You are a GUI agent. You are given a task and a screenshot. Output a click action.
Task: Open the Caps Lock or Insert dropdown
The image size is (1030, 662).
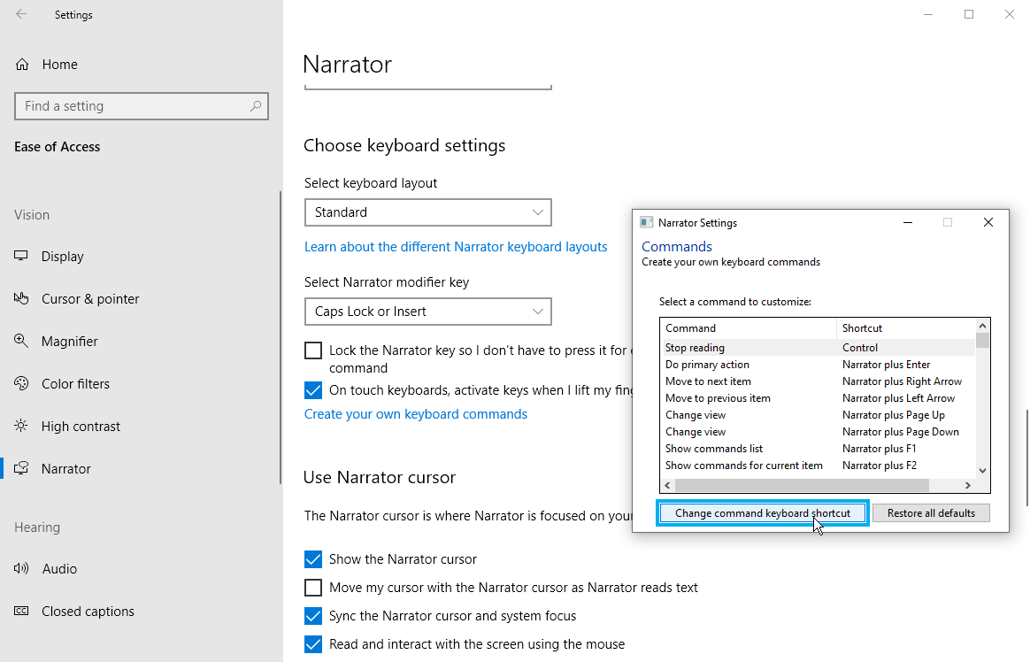(x=427, y=312)
